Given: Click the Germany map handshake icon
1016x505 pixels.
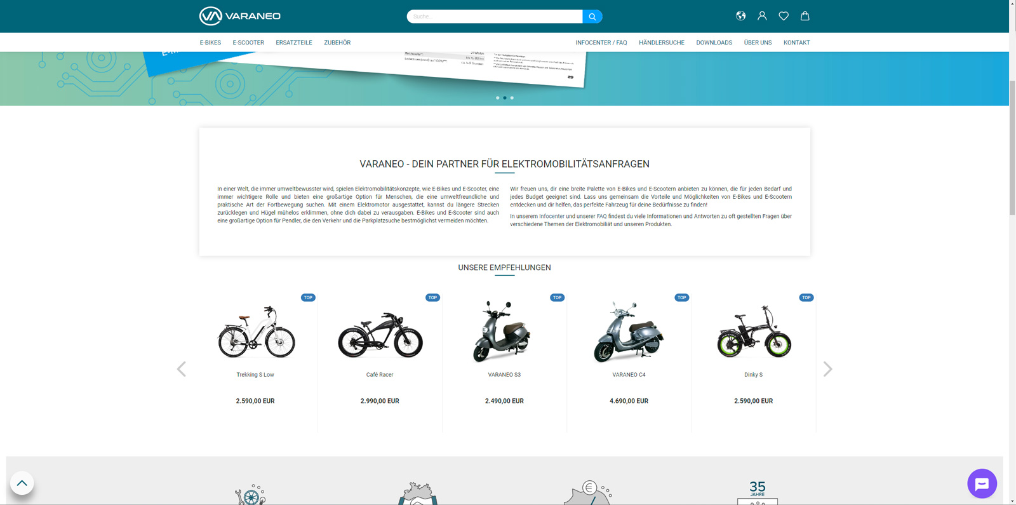Looking at the screenshot, I should point(418,494).
